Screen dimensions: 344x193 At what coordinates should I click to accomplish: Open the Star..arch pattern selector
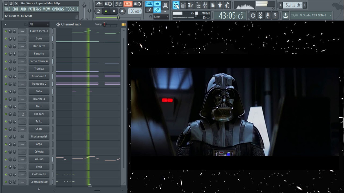point(293,5)
